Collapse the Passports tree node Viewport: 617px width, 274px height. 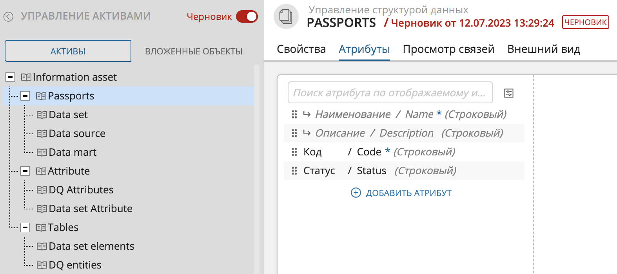(x=25, y=96)
